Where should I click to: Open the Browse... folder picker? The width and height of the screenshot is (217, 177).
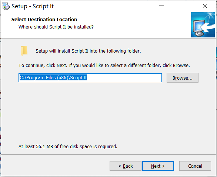point(183,78)
